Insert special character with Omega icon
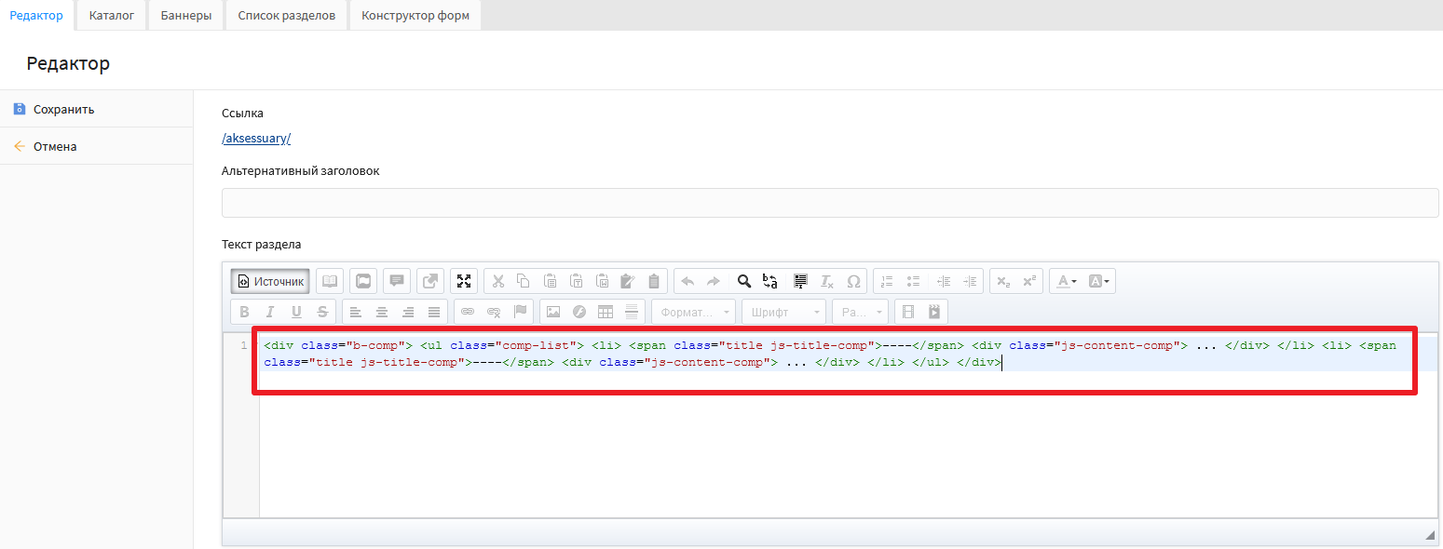This screenshot has width=1443, height=549. [853, 281]
